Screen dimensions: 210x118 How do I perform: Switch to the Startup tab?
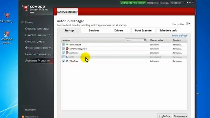point(69,30)
